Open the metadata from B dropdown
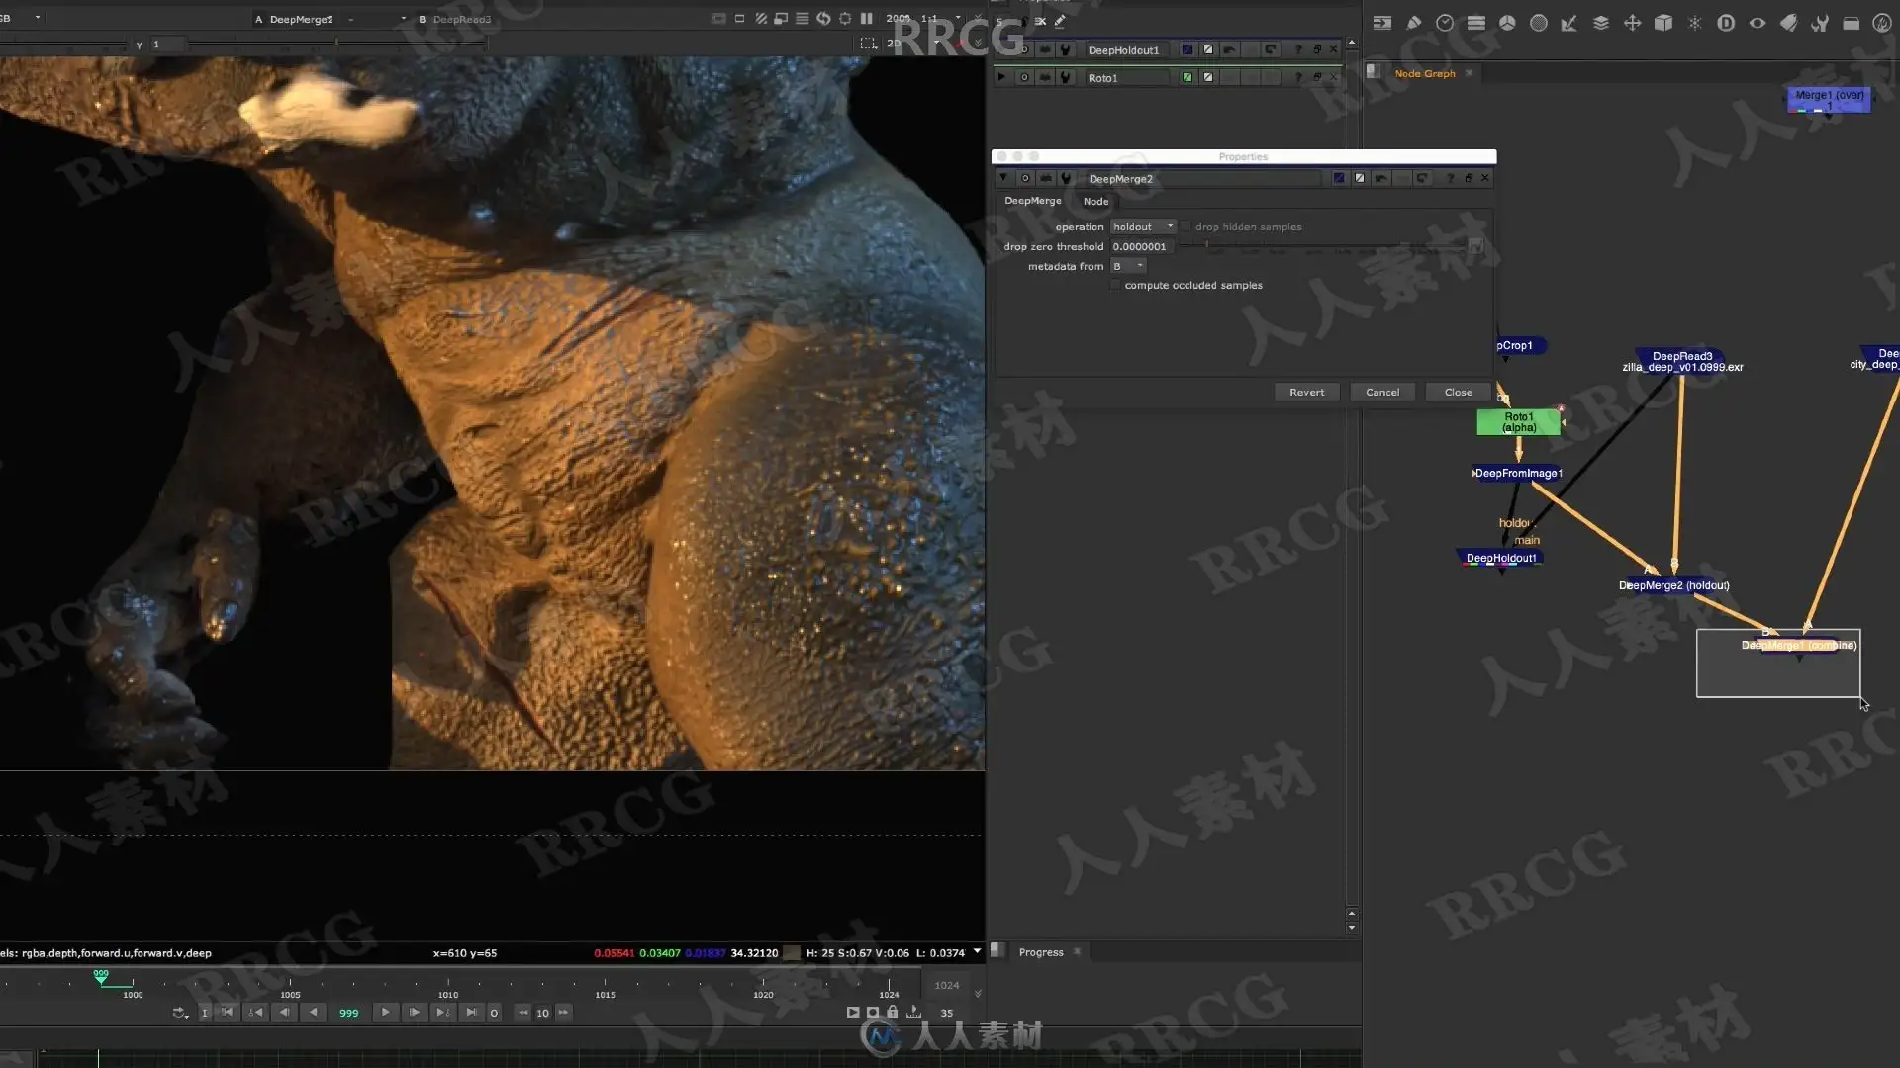The image size is (1900, 1068). click(1127, 266)
